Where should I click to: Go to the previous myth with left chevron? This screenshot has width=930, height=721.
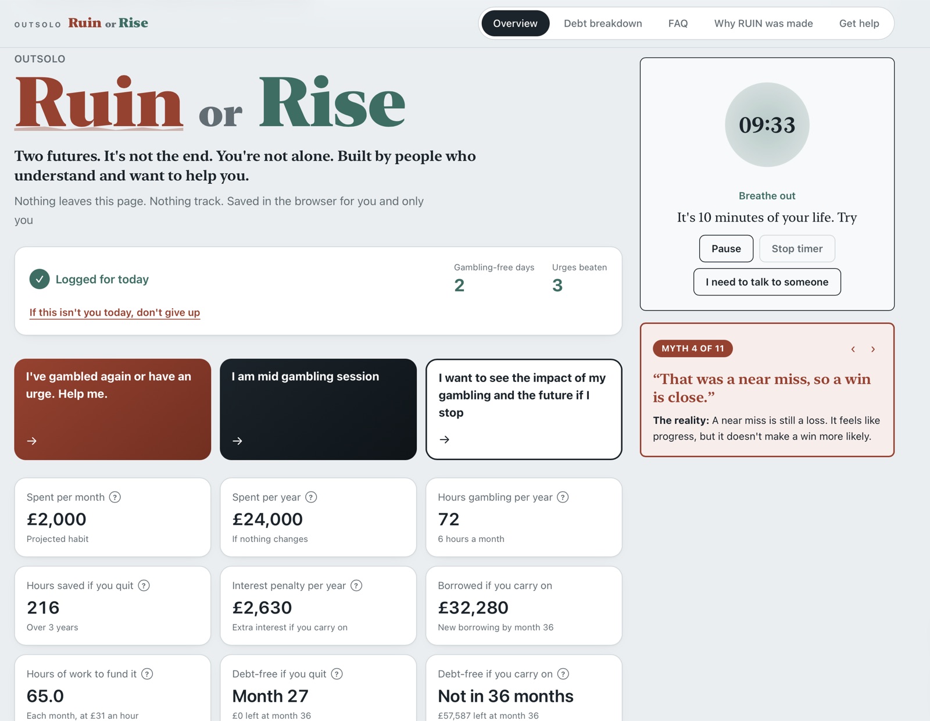pyautogui.click(x=853, y=349)
